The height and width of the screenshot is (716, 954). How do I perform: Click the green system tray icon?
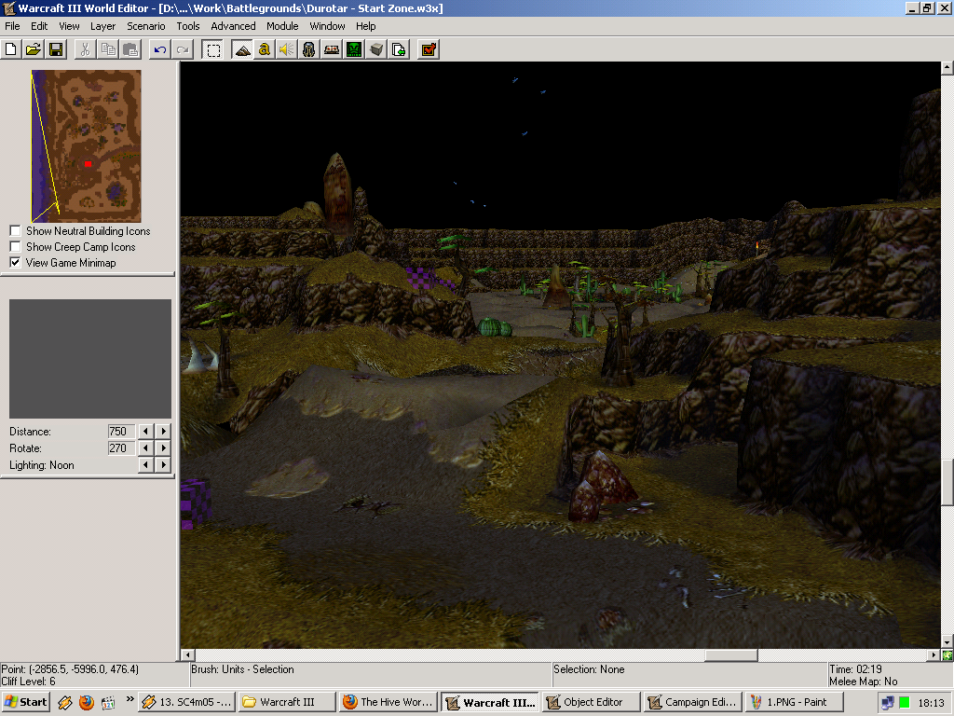coord(905,703)
